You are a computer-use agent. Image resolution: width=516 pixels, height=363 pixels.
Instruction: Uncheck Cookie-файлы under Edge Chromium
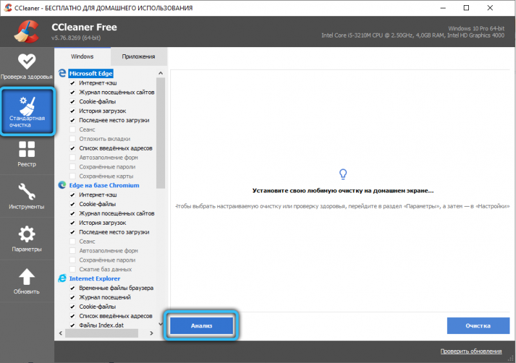pyautogui.click(x=72, y=204)
